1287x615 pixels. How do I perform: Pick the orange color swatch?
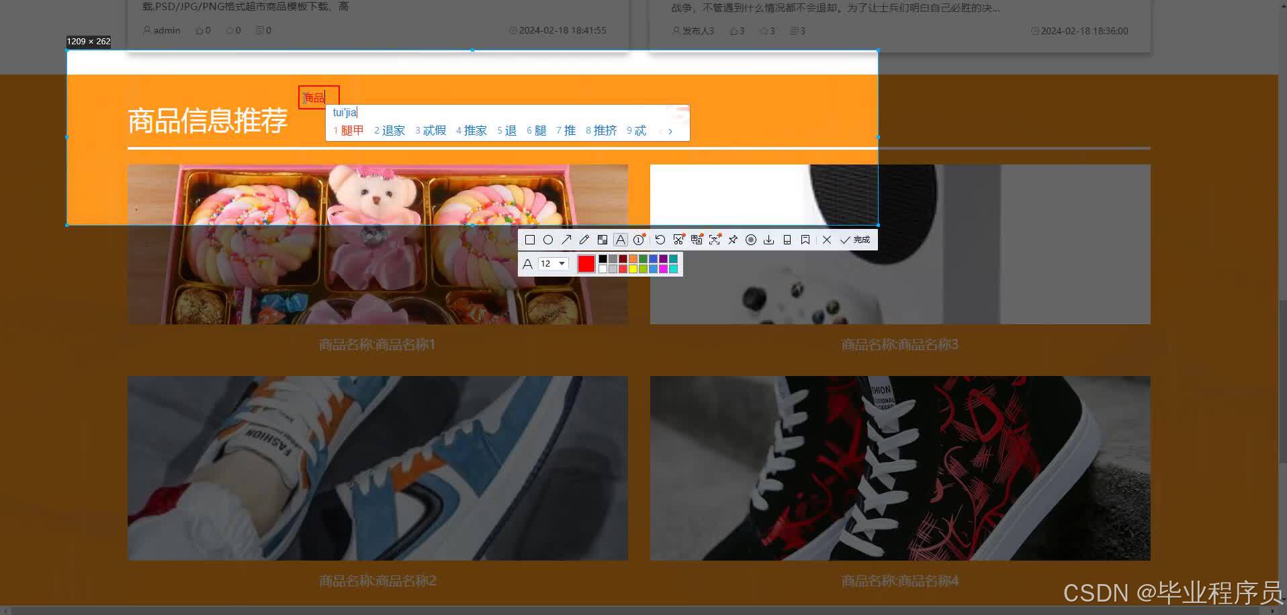coord(633,258)
